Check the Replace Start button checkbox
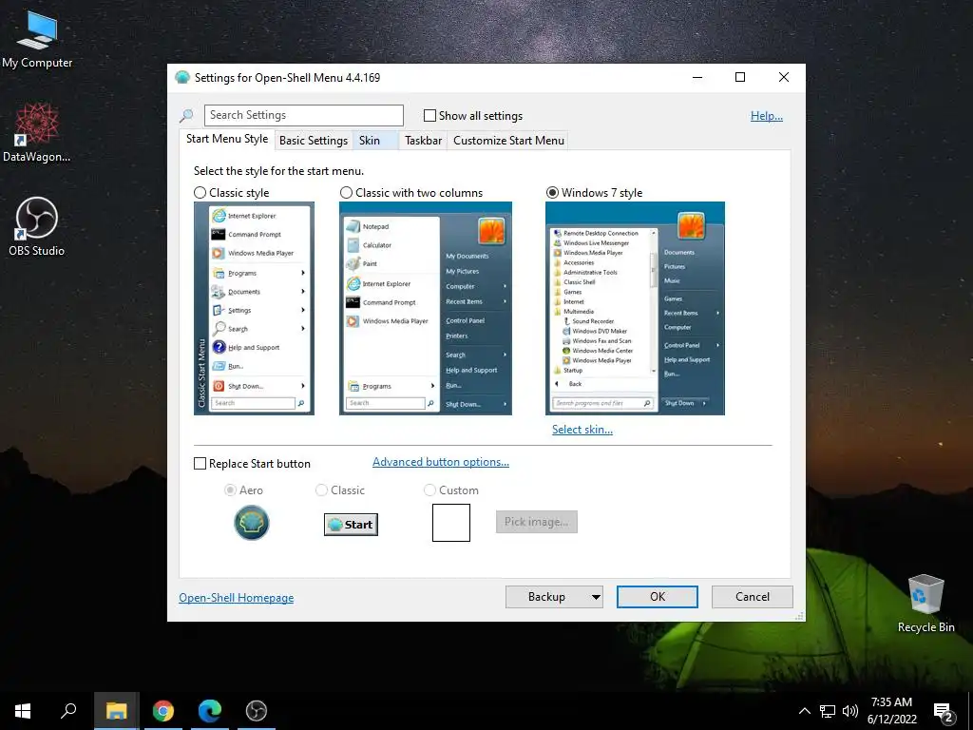973x730 pixels. click(200, 464)
